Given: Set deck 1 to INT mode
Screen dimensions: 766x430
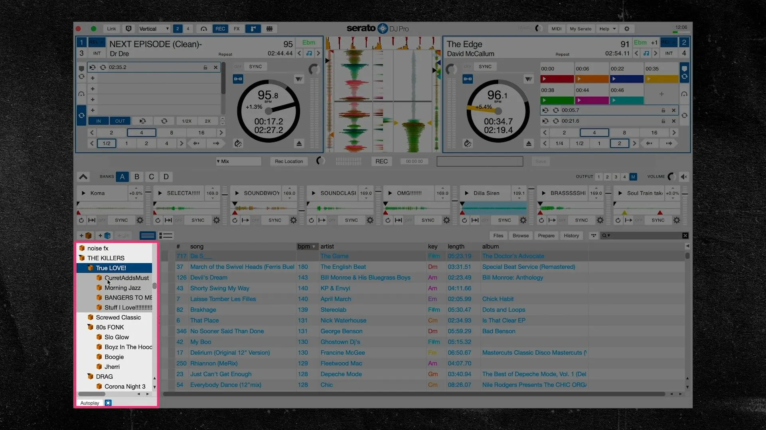Looking at the screenshot, I should 97,53.
